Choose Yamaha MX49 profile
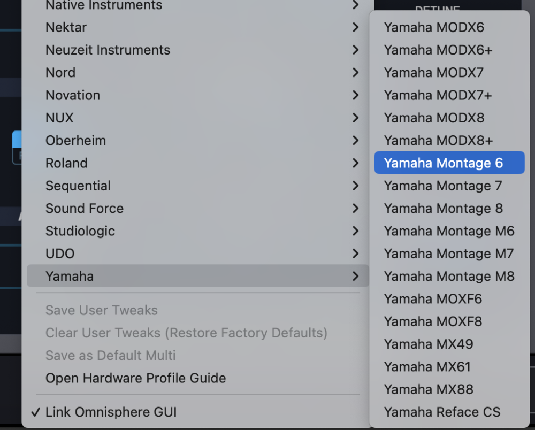The width and height of the screenshot is (535, 430). [428, 344]
